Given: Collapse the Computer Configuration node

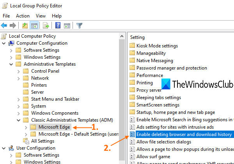Looking at the screenshot, I should point(4,43).
